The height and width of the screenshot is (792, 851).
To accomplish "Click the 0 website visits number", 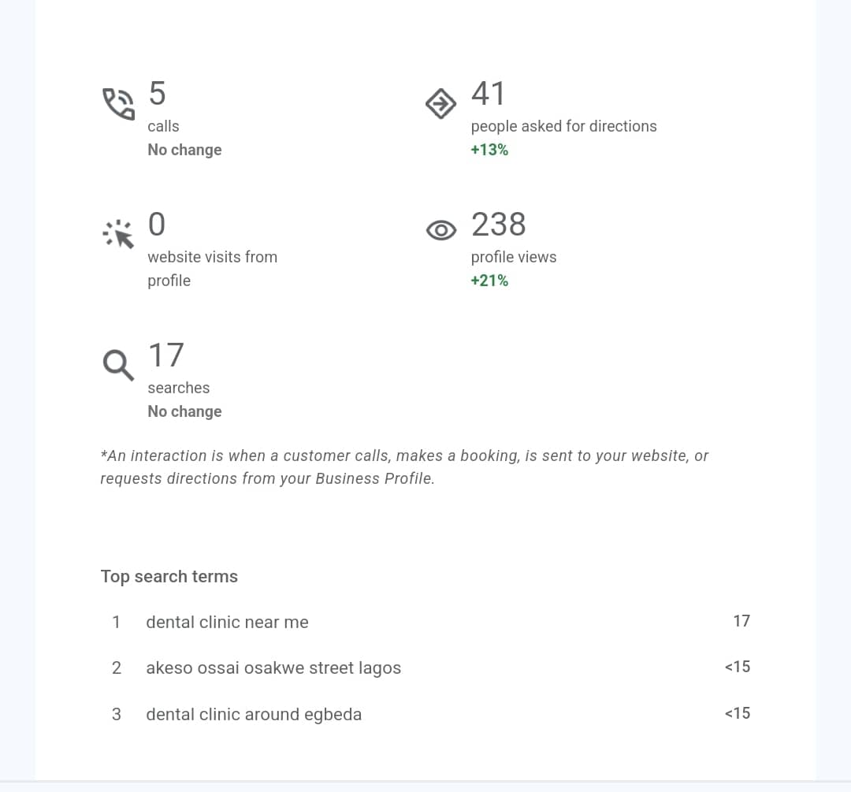I will [157, 225].
